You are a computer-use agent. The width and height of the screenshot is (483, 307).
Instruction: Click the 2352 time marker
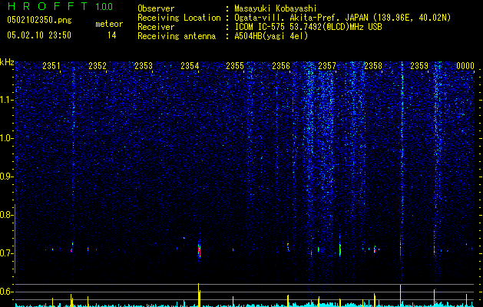[x=98, y=66]
